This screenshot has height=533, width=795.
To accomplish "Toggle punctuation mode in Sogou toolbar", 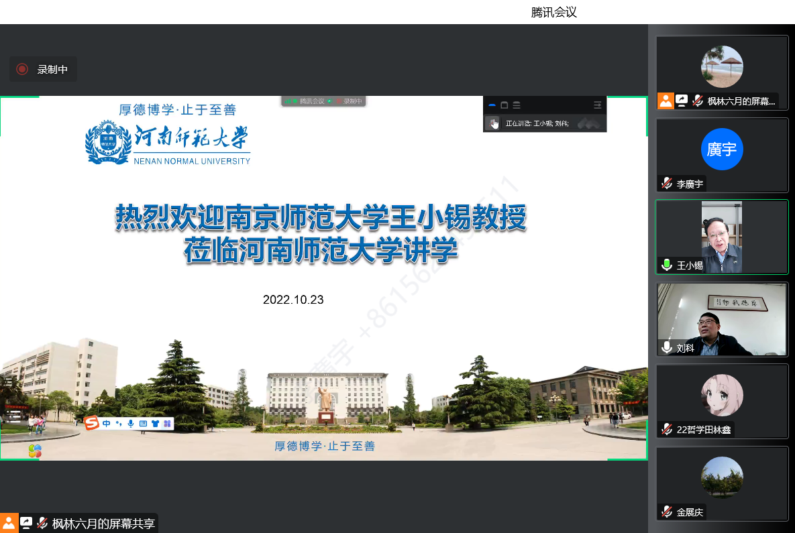I will point(119,423).
